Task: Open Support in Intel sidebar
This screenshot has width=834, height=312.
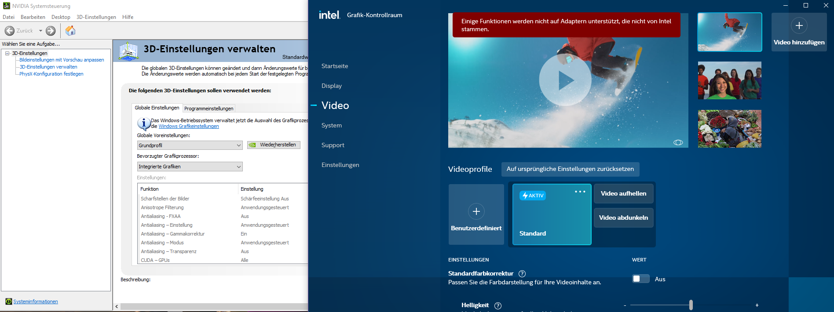Action: tap(333, 145)
